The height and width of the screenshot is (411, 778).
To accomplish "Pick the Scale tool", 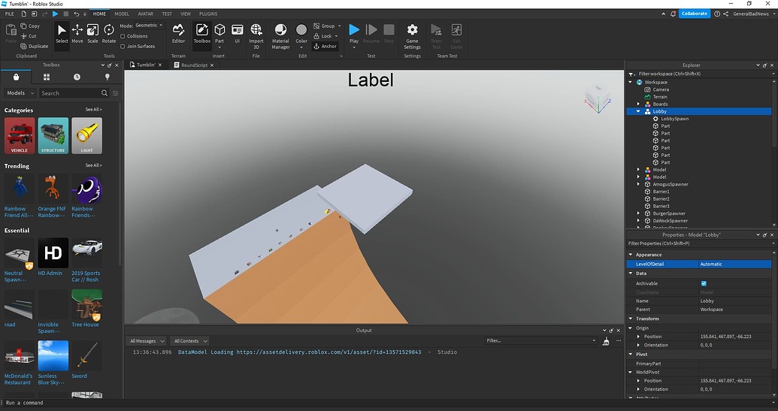I will point(92,34).
